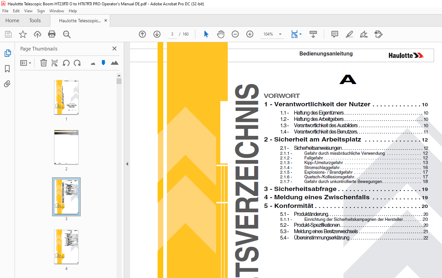The width and height of the screenshot is (442, 278).
Task: Select the Highlight text tool
Action: click(349, 34)
